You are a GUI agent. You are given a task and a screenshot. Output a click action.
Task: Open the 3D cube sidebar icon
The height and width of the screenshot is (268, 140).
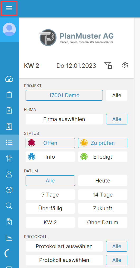[9, 190]
